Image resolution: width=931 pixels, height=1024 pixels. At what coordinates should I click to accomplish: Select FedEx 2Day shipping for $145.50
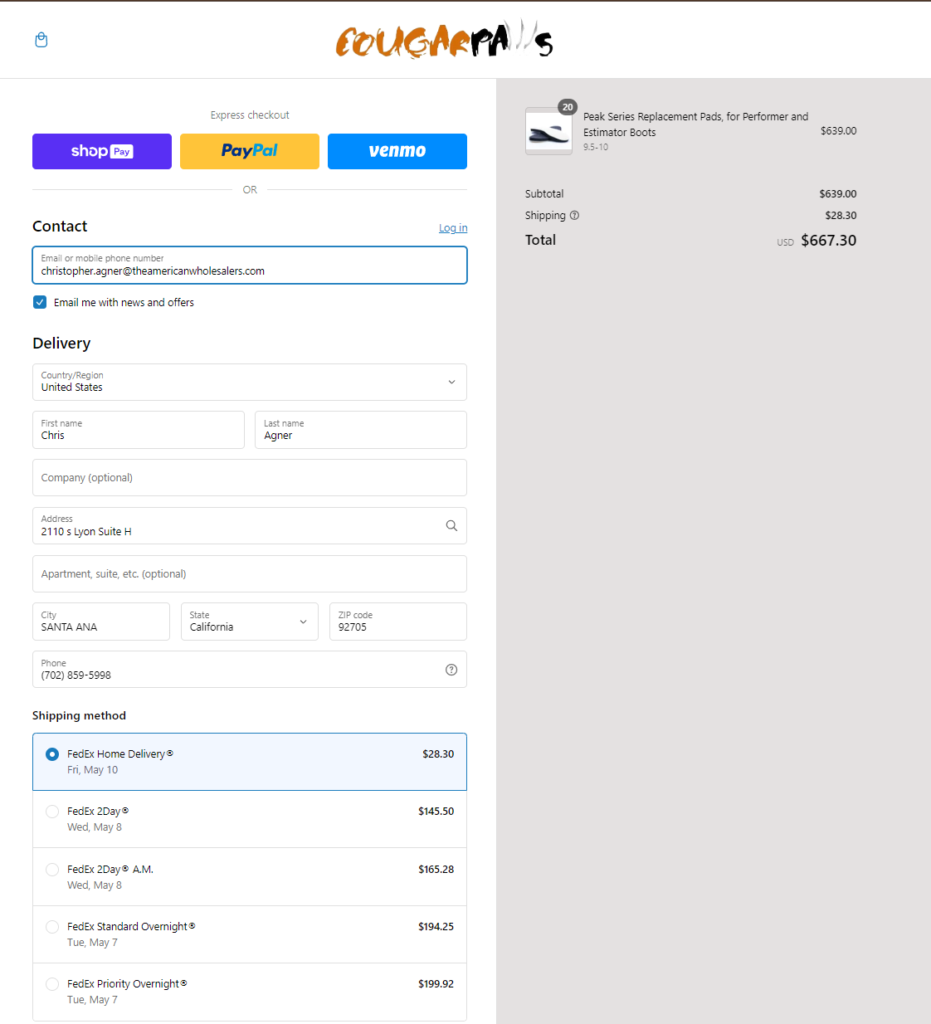coord(250,819)
